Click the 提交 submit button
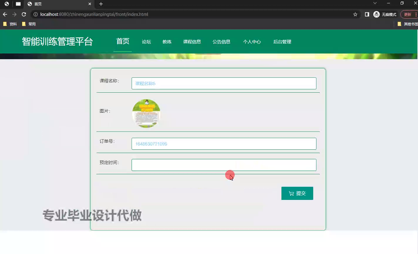 pos(297,193)
